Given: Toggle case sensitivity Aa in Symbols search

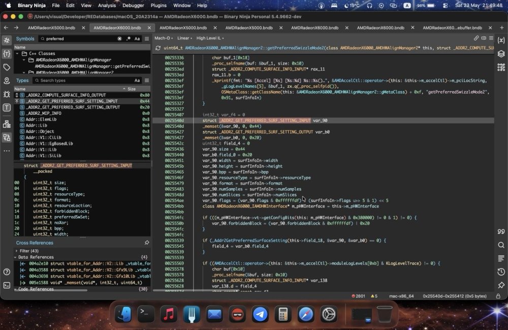Looking at the screenshot, I should (x=137, y=39).
